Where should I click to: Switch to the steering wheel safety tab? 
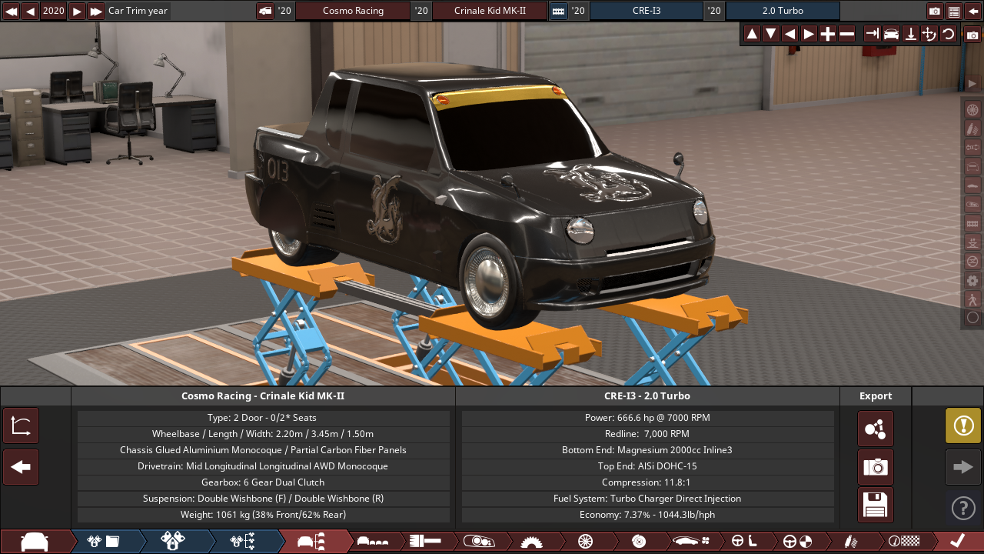point(796,542)
